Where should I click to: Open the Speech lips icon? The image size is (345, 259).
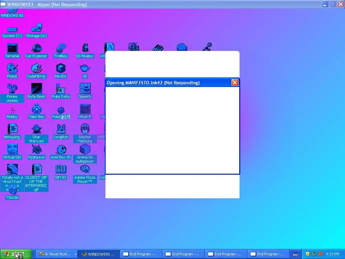(x=85, y=91)
